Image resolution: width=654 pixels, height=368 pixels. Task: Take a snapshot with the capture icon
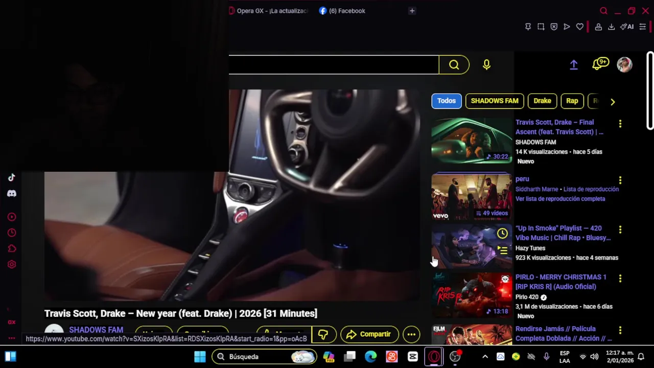pos(541,27)
